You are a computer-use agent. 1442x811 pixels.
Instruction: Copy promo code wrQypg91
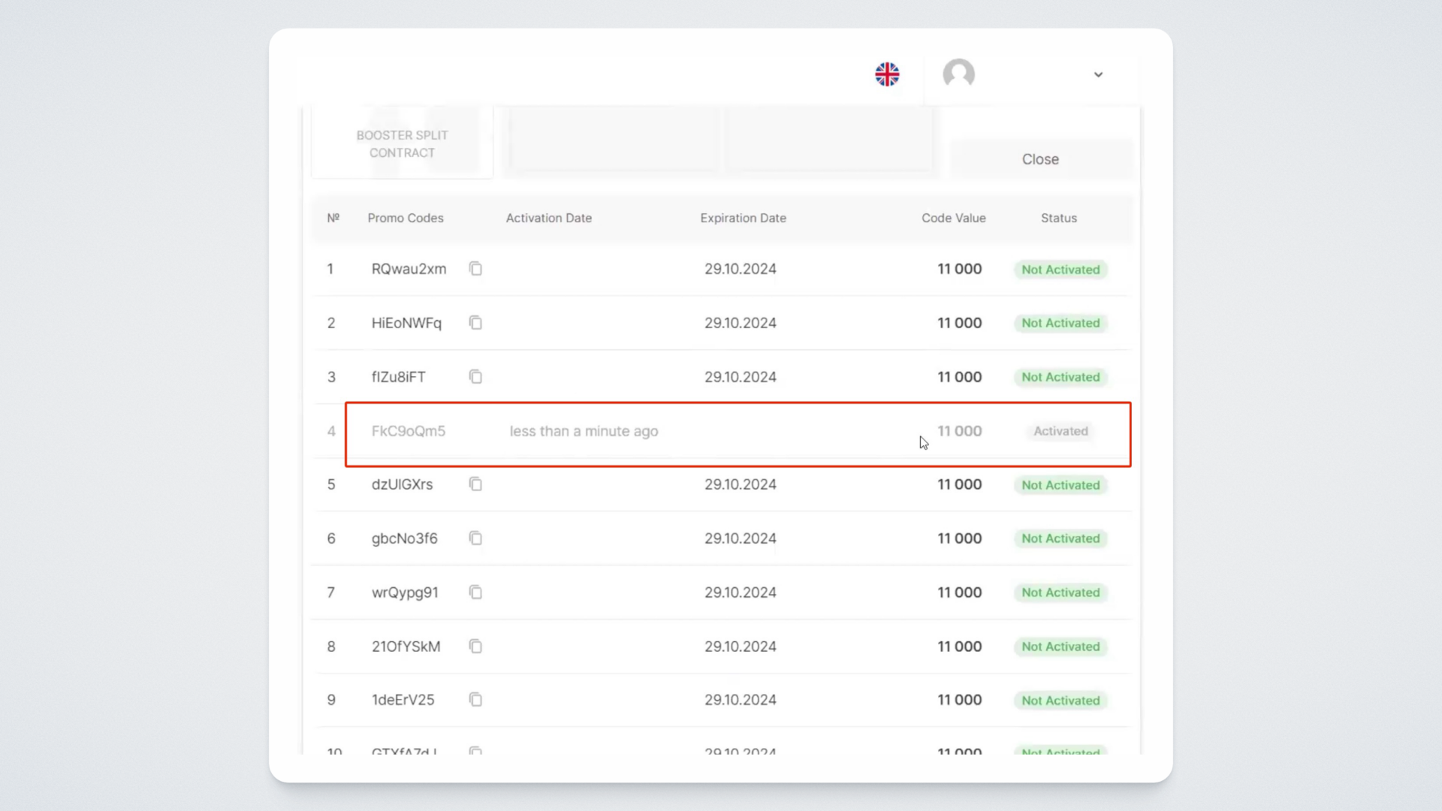click(475, 592)
